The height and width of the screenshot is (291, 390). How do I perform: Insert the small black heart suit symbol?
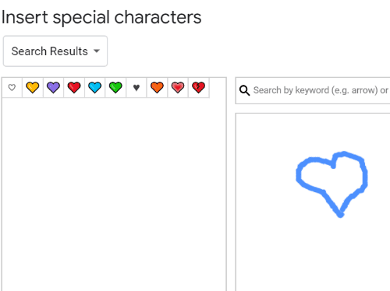[136, 87]
